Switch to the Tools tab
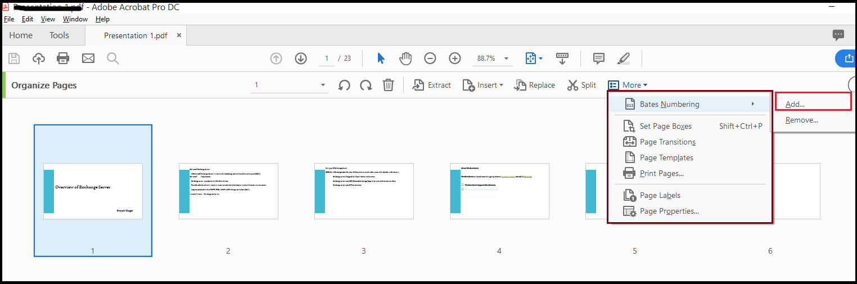The height and width of the screenshot is (284, 857). coord(59,35)
